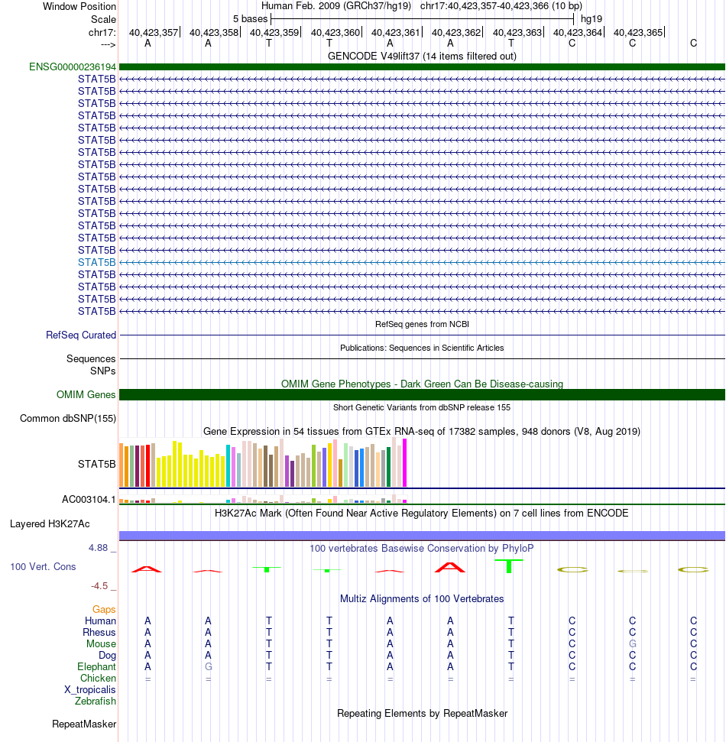This screenshot has height=742, width=726.
Task: Open the GENCODE V49lift37 track title
Action: click(422, 56)
